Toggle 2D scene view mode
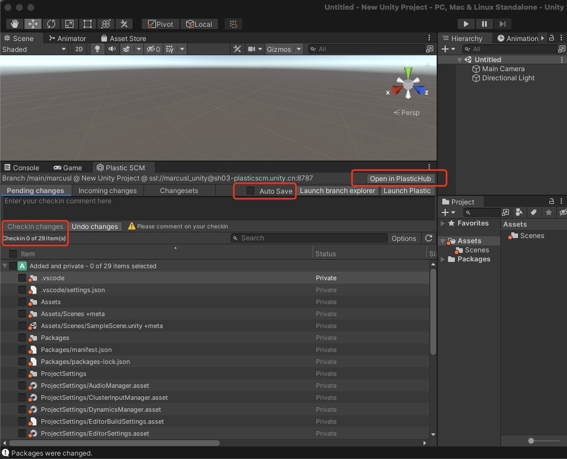This screenshot has width=567, height=459. 79,49
